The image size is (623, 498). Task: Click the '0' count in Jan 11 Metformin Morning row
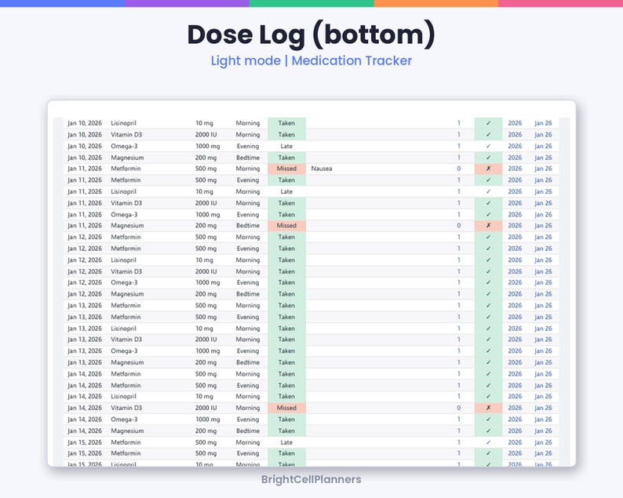(x=458, y=169)
